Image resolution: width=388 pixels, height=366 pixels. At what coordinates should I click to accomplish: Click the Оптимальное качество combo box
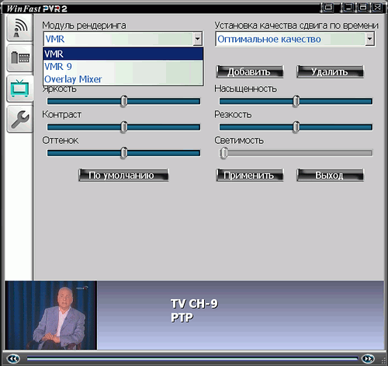295,39
